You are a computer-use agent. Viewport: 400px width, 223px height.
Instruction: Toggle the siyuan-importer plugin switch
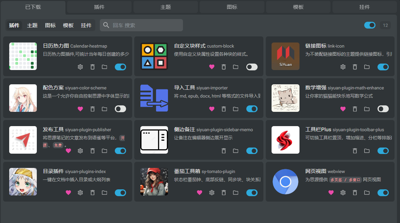(252, 109)
